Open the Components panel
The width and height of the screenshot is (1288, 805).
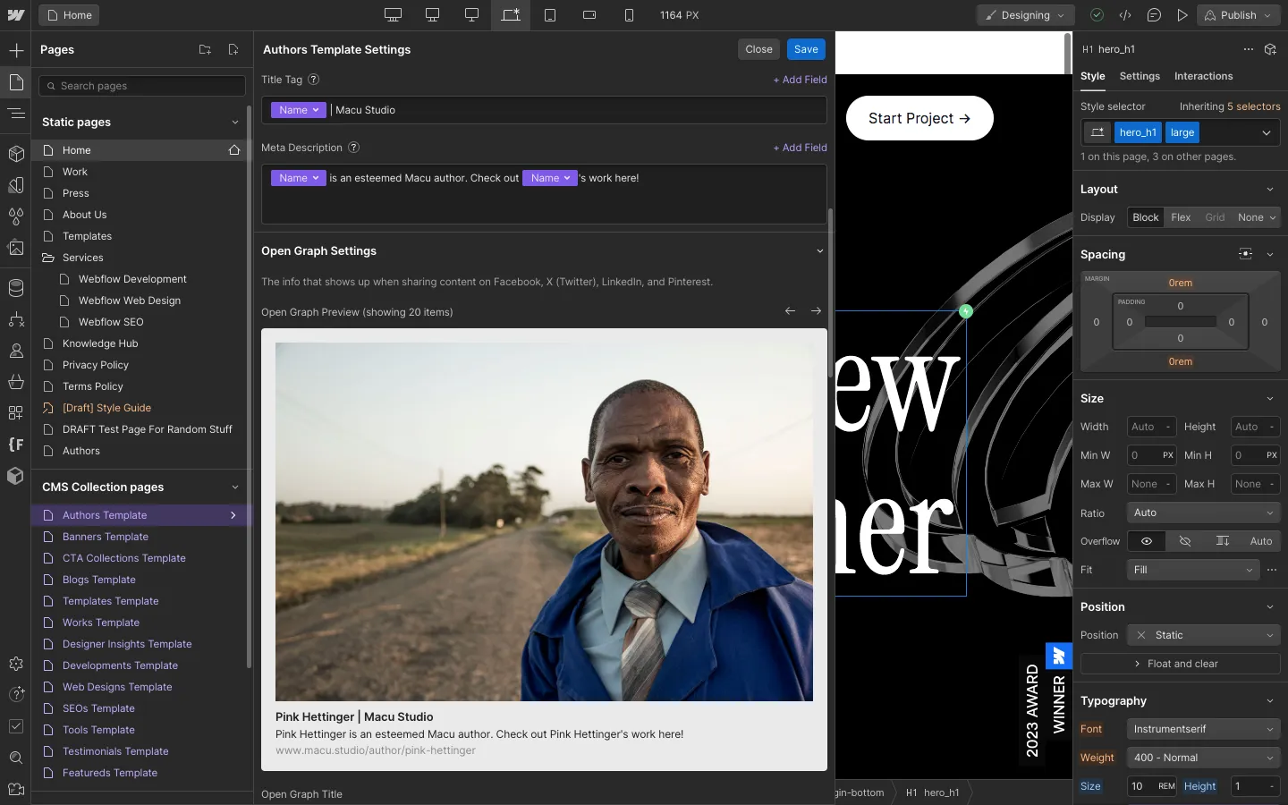click(15, 154)
